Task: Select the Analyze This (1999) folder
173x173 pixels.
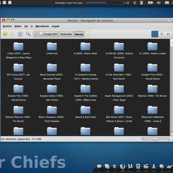Action: (19, 93)
